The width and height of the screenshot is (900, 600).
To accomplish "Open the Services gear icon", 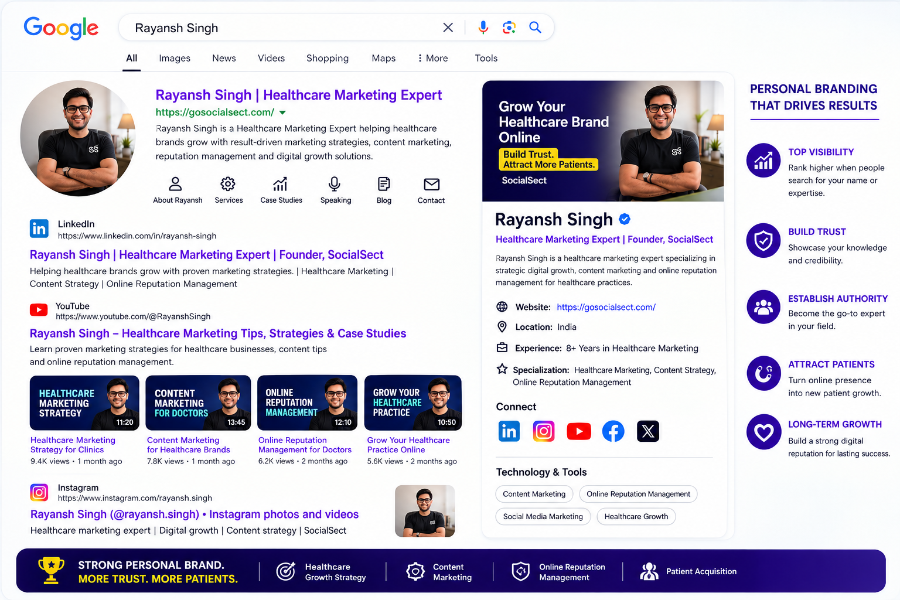I will [x=228, y=184].
